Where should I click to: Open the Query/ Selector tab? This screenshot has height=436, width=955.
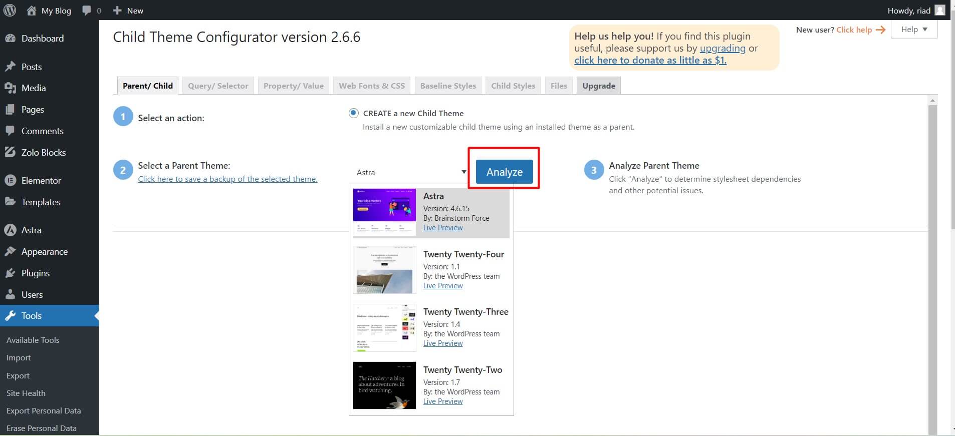pyautogui.click(x=218, y=86)
